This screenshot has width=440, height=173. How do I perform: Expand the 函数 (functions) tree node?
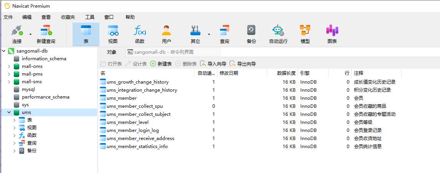pos(14,135)
